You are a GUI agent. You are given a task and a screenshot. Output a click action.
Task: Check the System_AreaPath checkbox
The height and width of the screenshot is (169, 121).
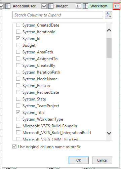point(18,52)
